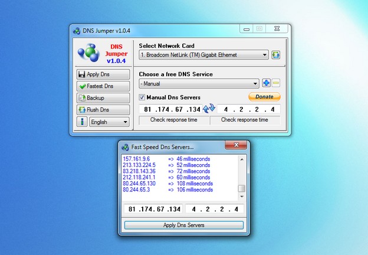
Task: Refresh the network card list
Action: pos(275,55)
